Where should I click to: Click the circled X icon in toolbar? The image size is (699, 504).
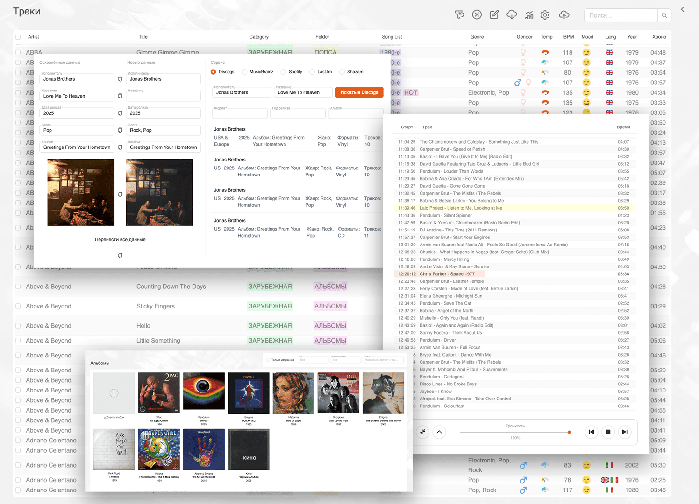(477, 15)
